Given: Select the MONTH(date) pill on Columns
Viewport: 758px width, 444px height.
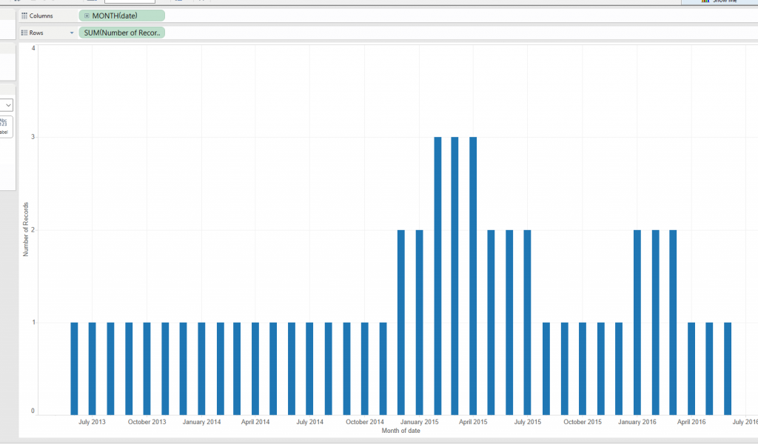Looking at the screenshot, I should [x=122, y=16].
